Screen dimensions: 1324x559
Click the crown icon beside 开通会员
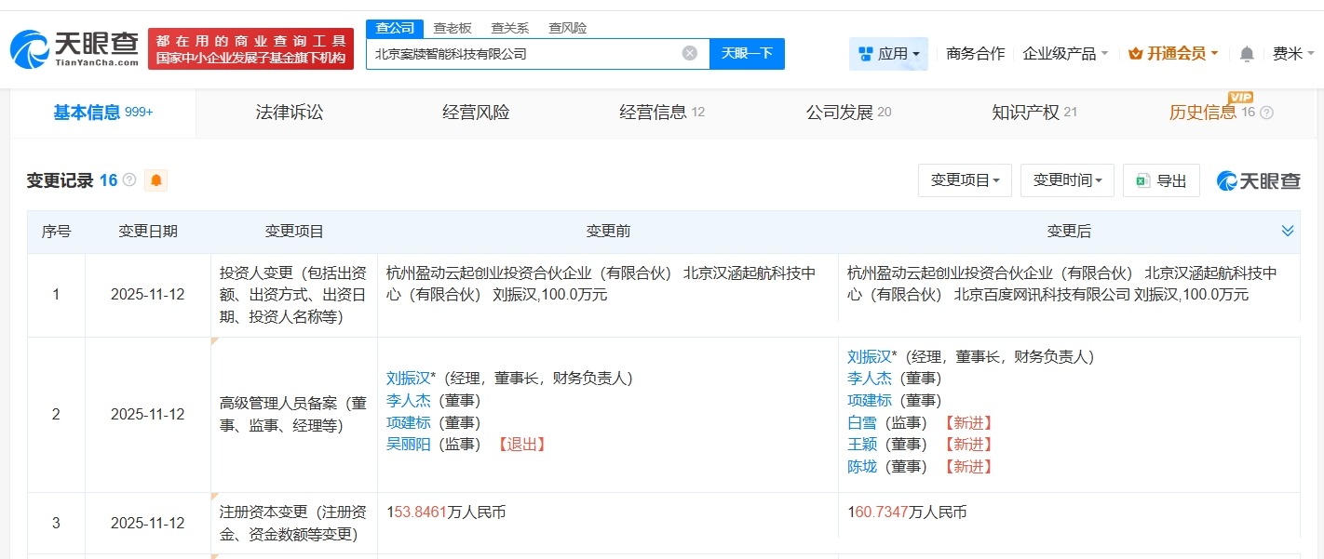1134,53
